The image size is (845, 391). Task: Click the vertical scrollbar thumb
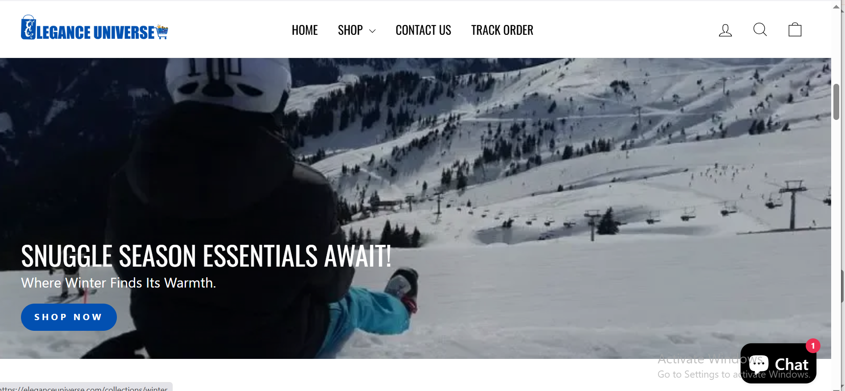click(836, 102)
